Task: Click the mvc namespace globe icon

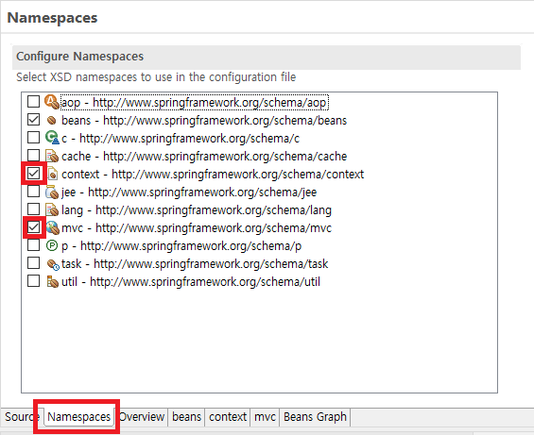Action: 52,227
